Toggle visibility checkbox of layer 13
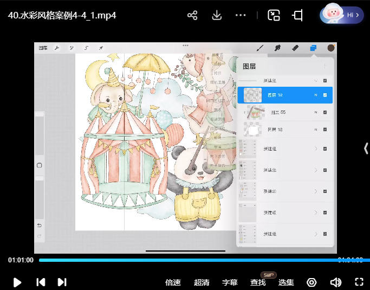Viewport: 370px width, 290px height. [325, 130]
